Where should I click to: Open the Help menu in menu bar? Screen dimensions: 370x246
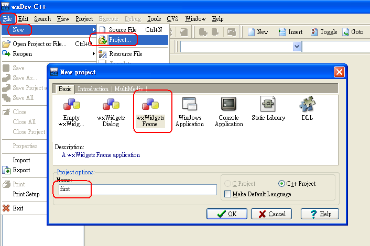217,19
